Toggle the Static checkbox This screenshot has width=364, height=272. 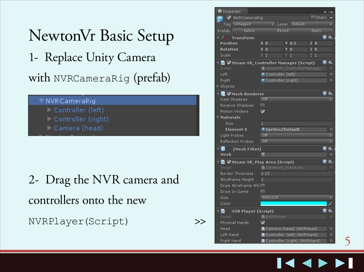313,18
